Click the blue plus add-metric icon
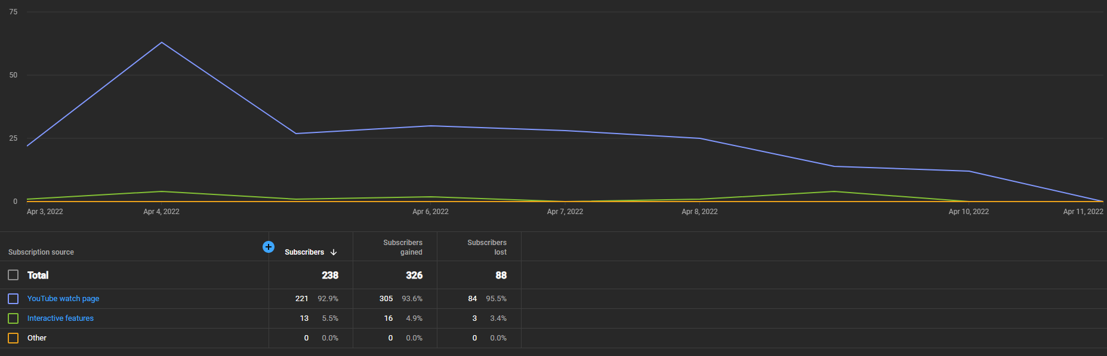This screenshot has height=356, width=1107. 269,247
